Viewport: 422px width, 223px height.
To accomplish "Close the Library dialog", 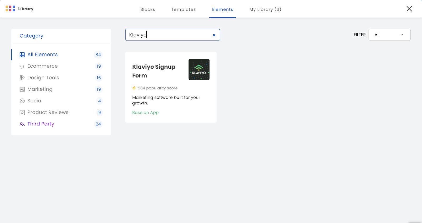I will tap(409, 9).
